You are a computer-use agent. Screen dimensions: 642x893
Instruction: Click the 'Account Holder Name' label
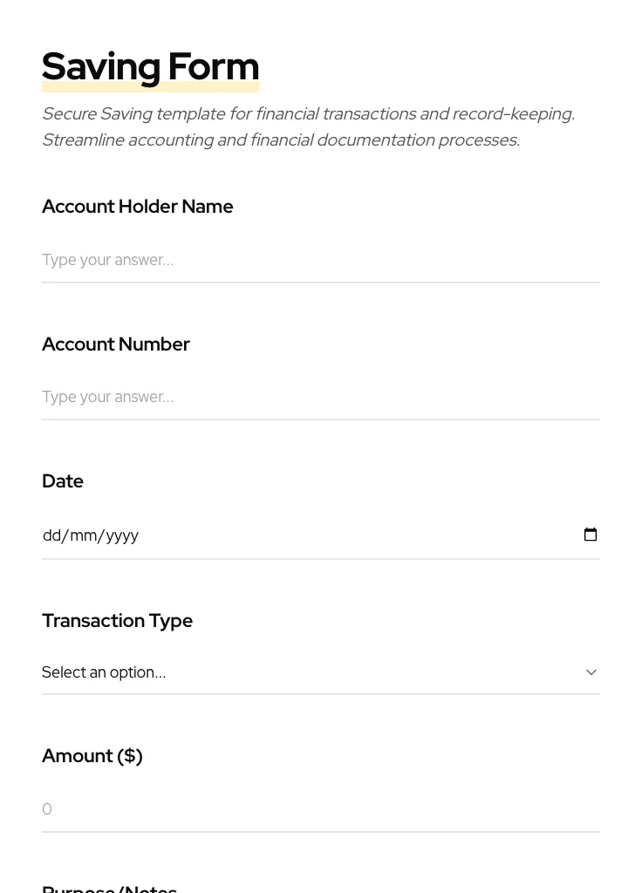click(138, 207)
